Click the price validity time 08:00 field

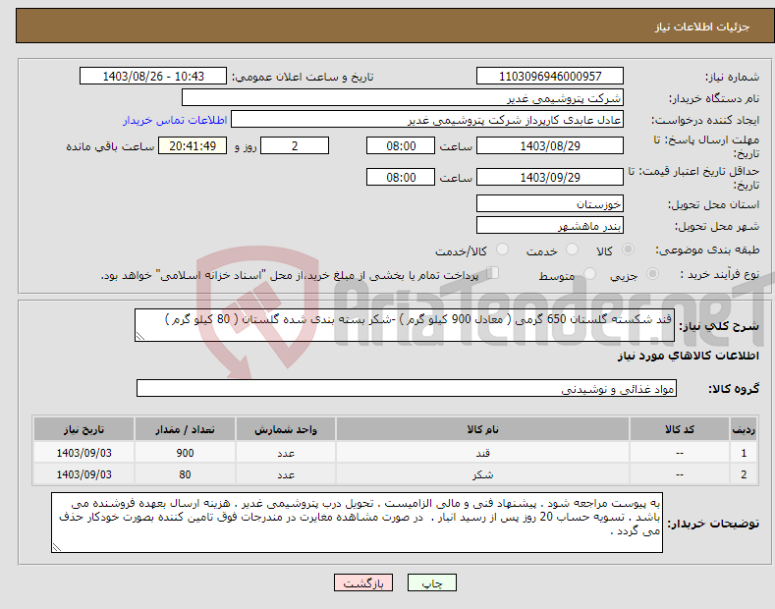[401, 177]
